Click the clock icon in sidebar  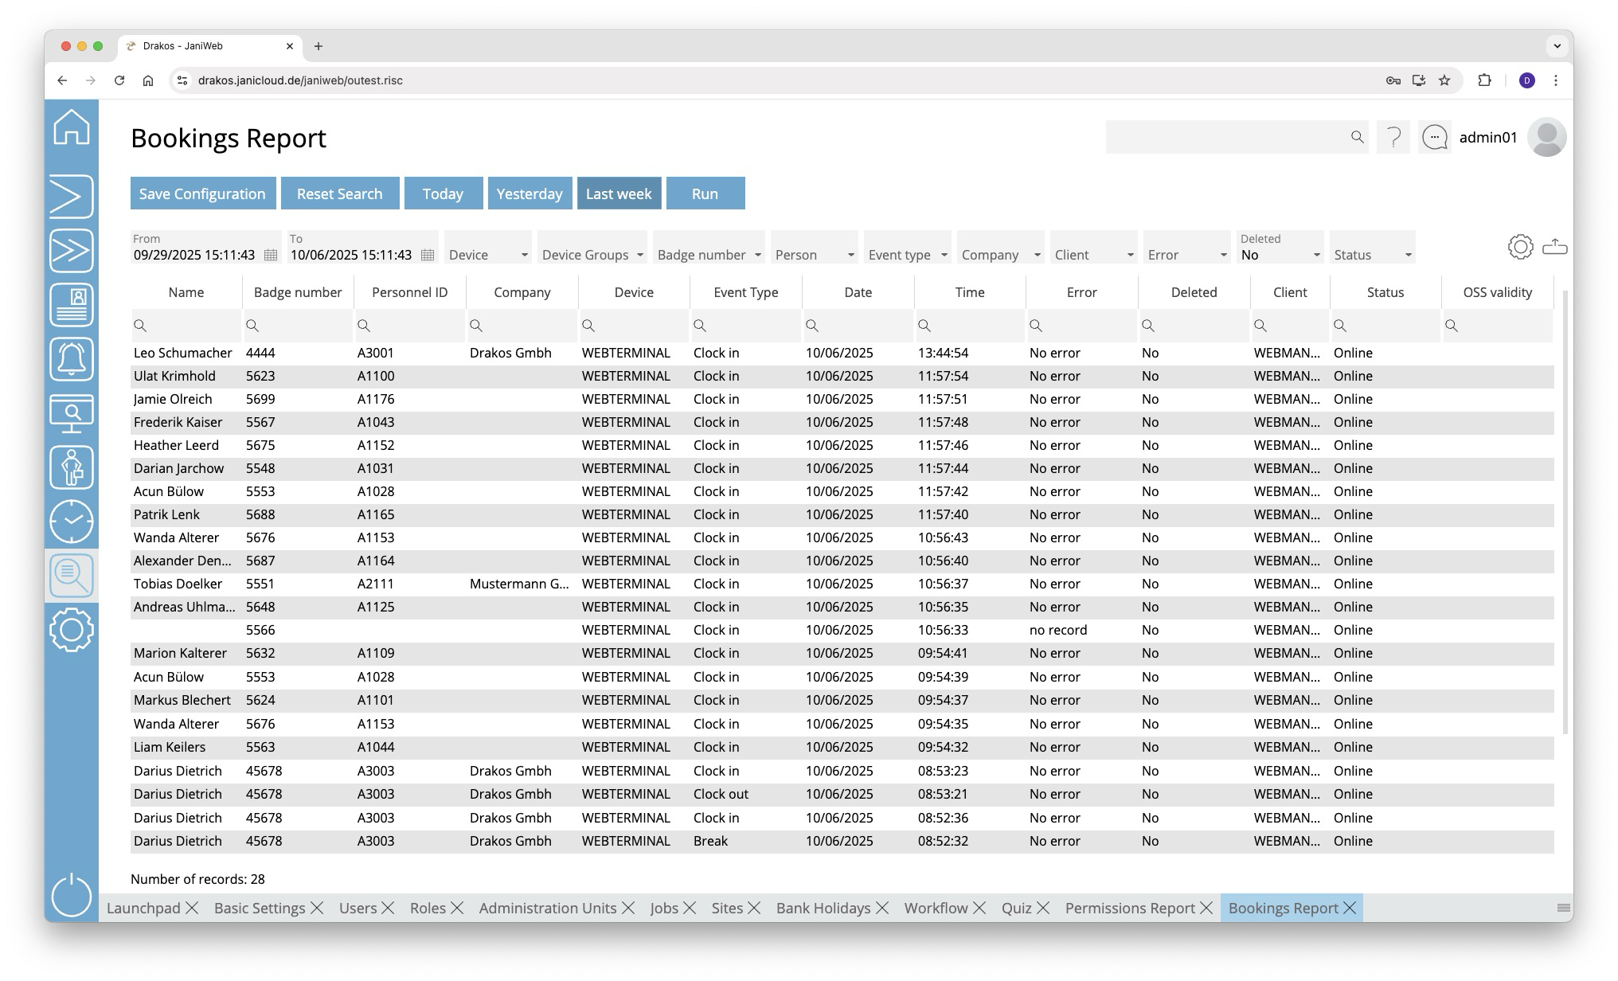(x=72, y=522)
